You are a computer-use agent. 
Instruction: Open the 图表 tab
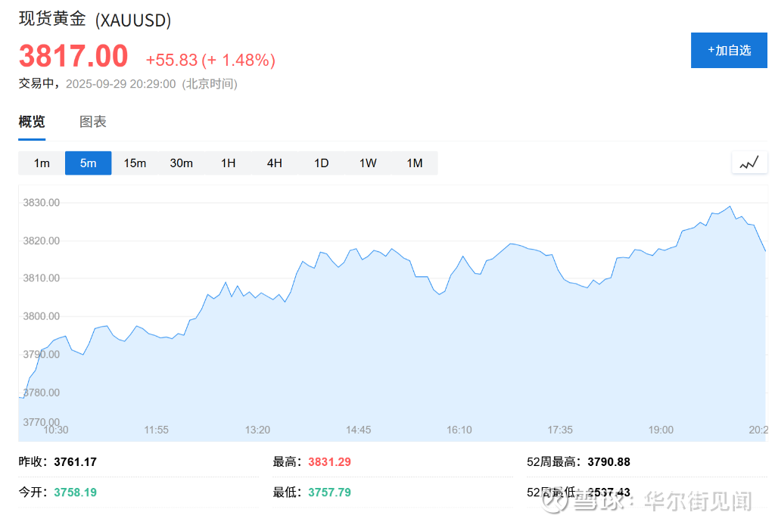93,122
